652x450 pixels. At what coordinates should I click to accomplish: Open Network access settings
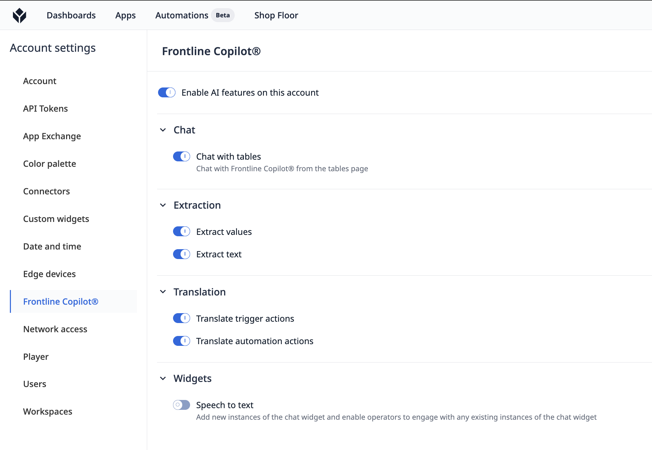pyautogui.click(x=55, y=329)
